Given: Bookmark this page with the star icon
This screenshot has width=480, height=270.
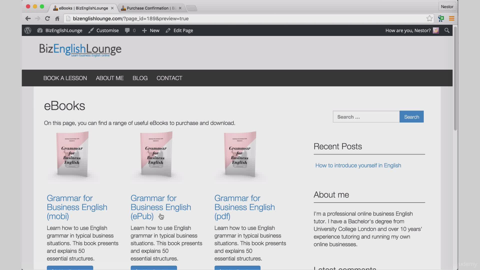Looking at the screenshot, I should tap(429, 18).
